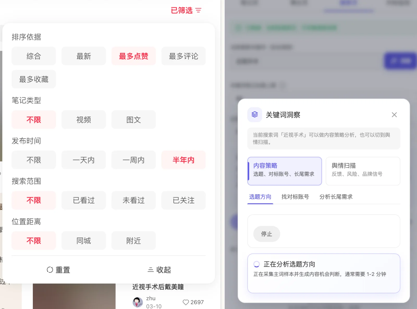Click the 发布时间 section heading
The width and height of the screenshot is (417, 309).
click(x=26, y=141)
